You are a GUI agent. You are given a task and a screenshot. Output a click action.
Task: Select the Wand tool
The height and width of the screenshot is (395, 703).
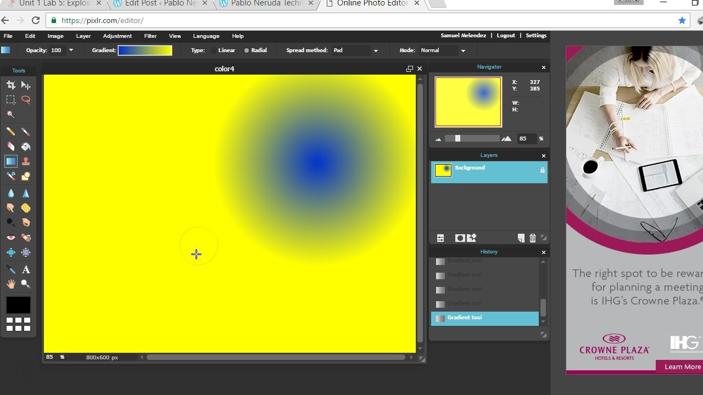tap(11, 114)
